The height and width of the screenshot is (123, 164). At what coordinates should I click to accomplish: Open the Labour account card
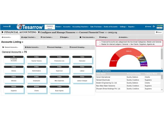point(82,70)
